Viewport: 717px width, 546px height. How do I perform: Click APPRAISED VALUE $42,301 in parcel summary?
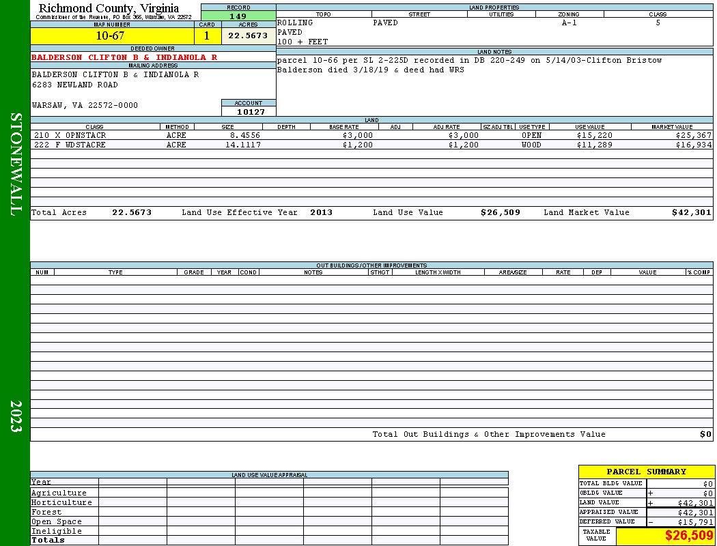tap(695, 513)
